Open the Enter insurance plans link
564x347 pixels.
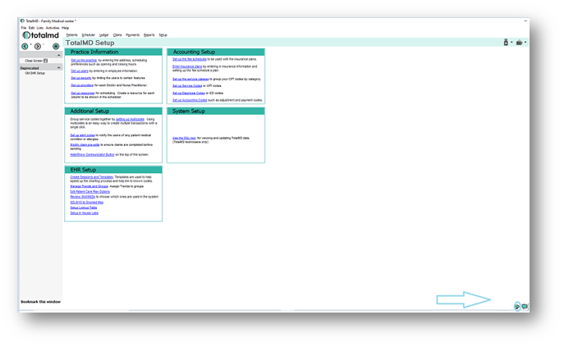click(x=187, y=66)
